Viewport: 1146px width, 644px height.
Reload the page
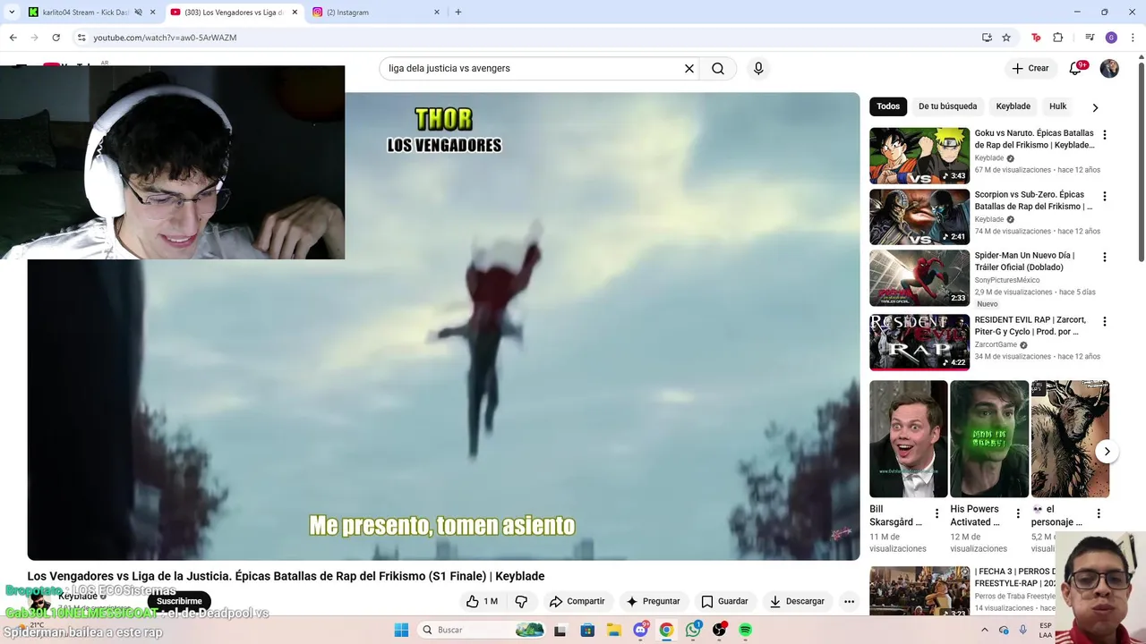pyautogui.click(x=56, y=38)
